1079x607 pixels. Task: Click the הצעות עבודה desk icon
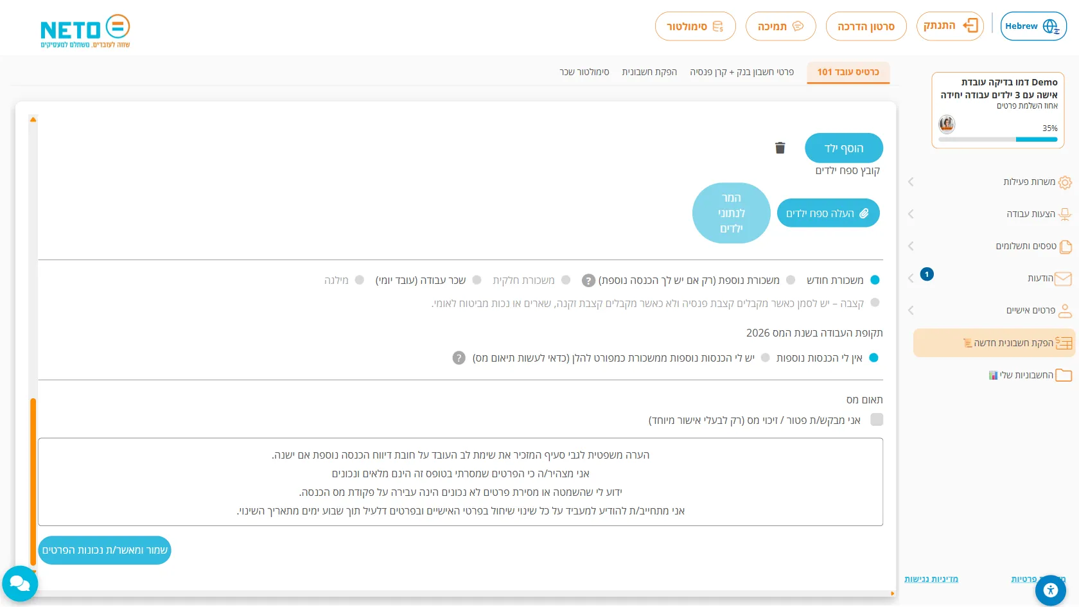point(1065,215)
